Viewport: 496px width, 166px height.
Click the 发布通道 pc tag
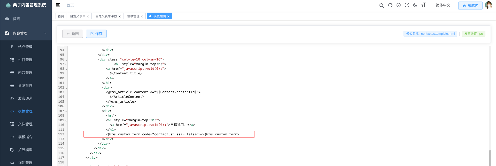(474, 34)
